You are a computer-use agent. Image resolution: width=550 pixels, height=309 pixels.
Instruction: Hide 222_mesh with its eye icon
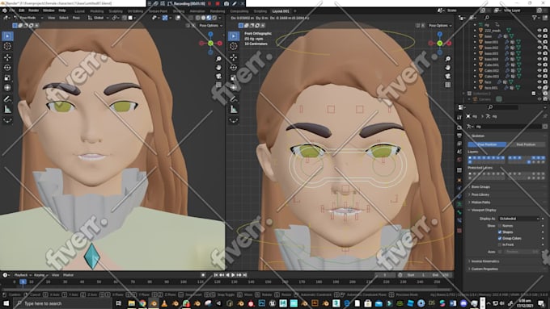[x=539, y=31]
